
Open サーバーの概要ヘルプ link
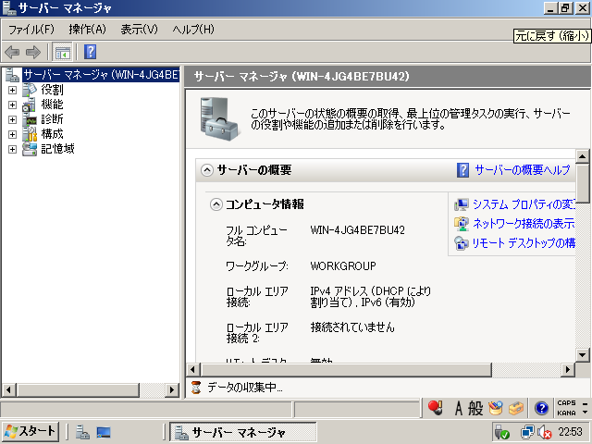[522, 170]
